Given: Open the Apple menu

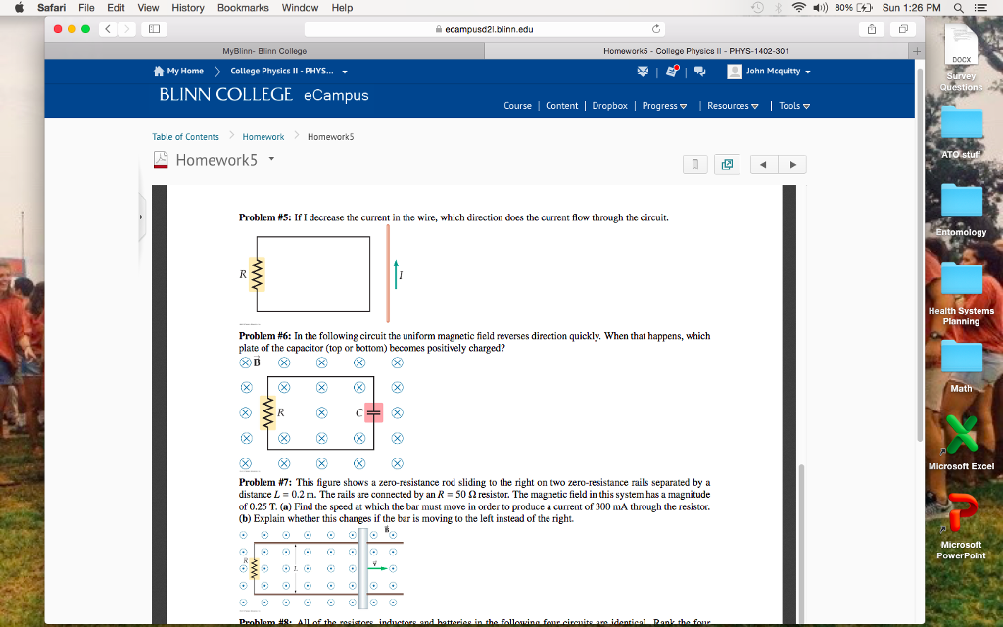Looking at the screenshot, I should click(x=19, y=8).
